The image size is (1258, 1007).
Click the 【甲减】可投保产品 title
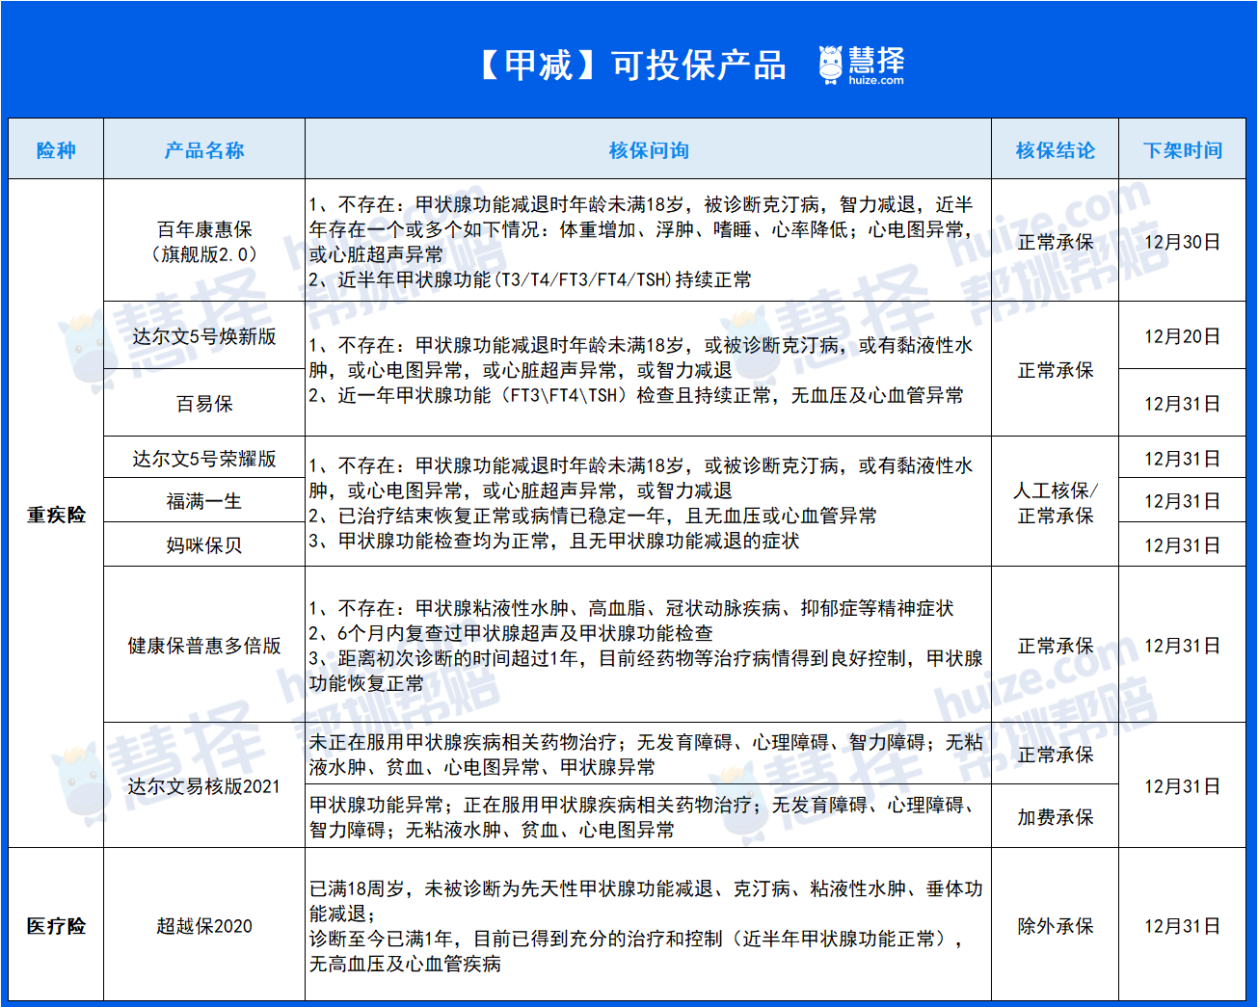(631, 65)
